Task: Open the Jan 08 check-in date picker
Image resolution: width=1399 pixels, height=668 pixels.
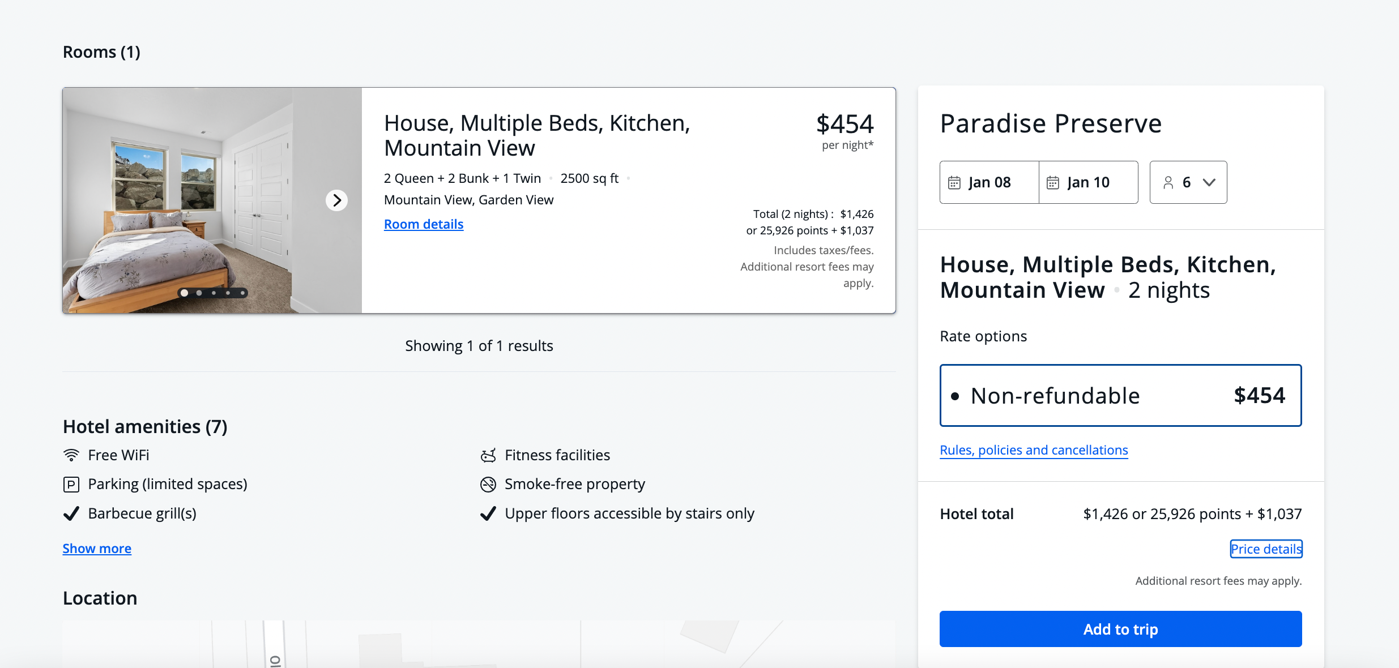Action: point(989,182)
